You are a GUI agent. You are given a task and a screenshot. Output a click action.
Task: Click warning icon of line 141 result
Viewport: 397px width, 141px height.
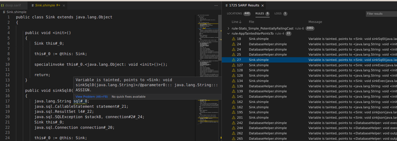tap(234, 97)
